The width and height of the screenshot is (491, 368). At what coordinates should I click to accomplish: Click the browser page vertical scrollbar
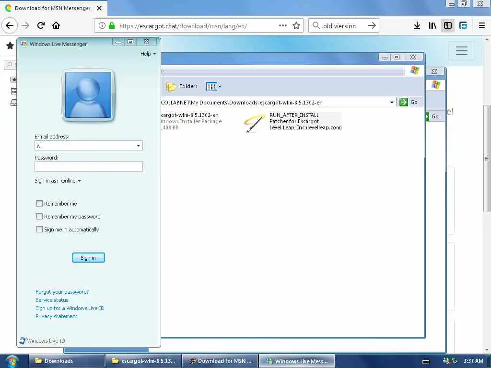coord(487,159)
